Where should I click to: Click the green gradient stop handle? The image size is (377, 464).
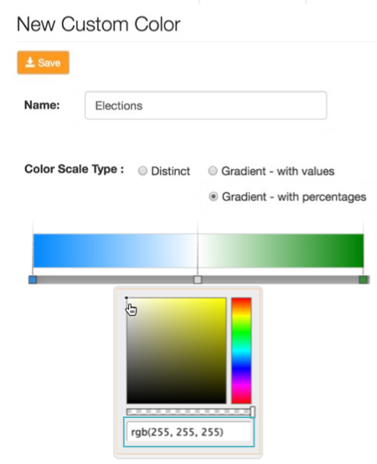[363, 279]
